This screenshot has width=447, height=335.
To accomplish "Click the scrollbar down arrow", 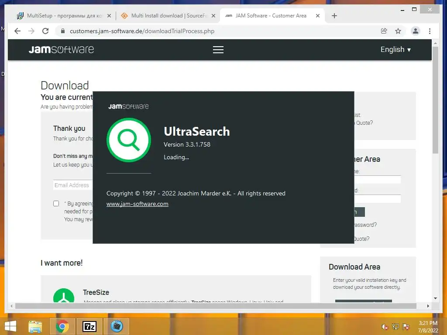I will point(435,298).
